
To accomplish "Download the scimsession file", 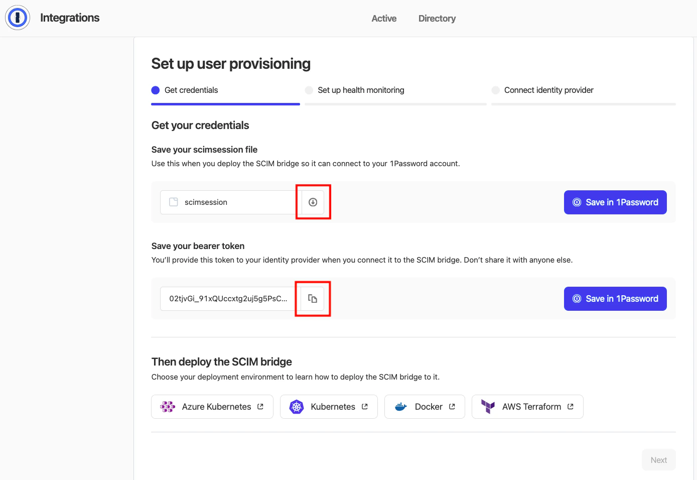I will pyautogui.click(x=313, y=202).
